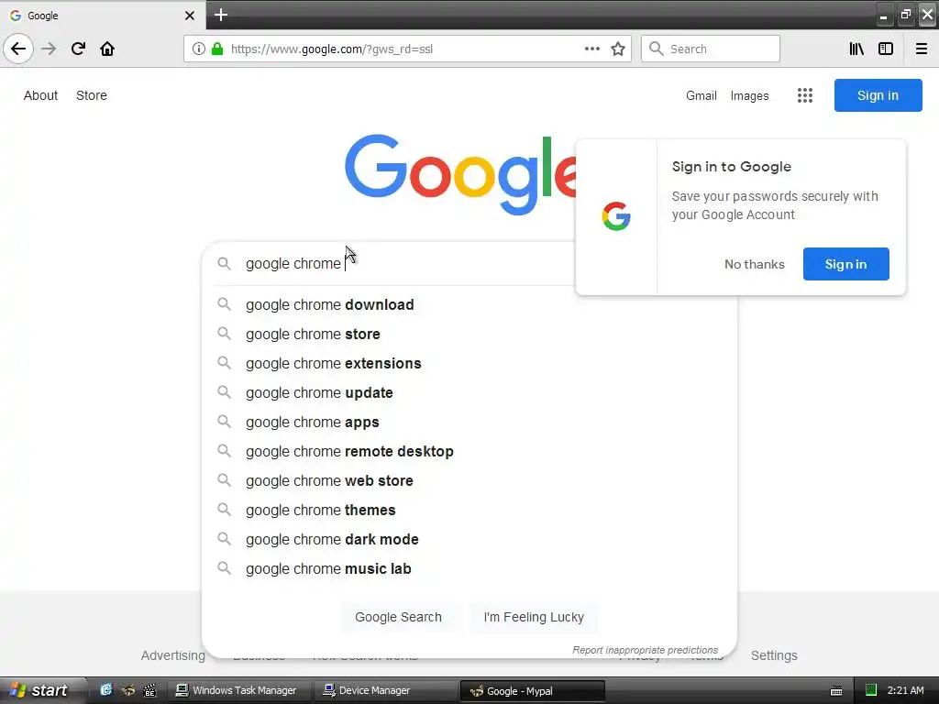Select the Google browser tab
Viewport: 939px width, 704px height.
pyautogui.click(x=103, y=16)
